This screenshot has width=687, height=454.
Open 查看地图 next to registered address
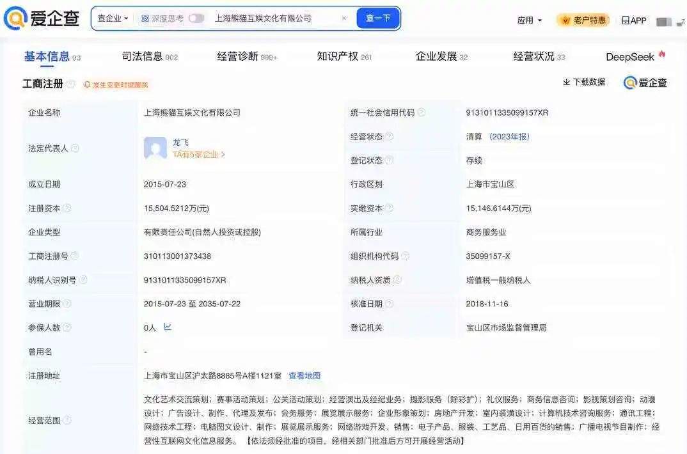pyautogui.click(x=304, y=375)
